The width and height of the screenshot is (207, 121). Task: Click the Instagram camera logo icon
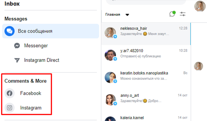tap(10, 108)
